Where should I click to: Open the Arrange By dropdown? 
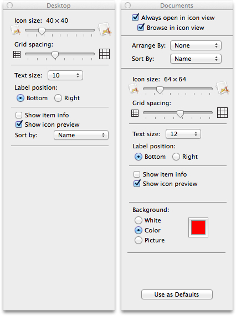[x=196, y=45]
